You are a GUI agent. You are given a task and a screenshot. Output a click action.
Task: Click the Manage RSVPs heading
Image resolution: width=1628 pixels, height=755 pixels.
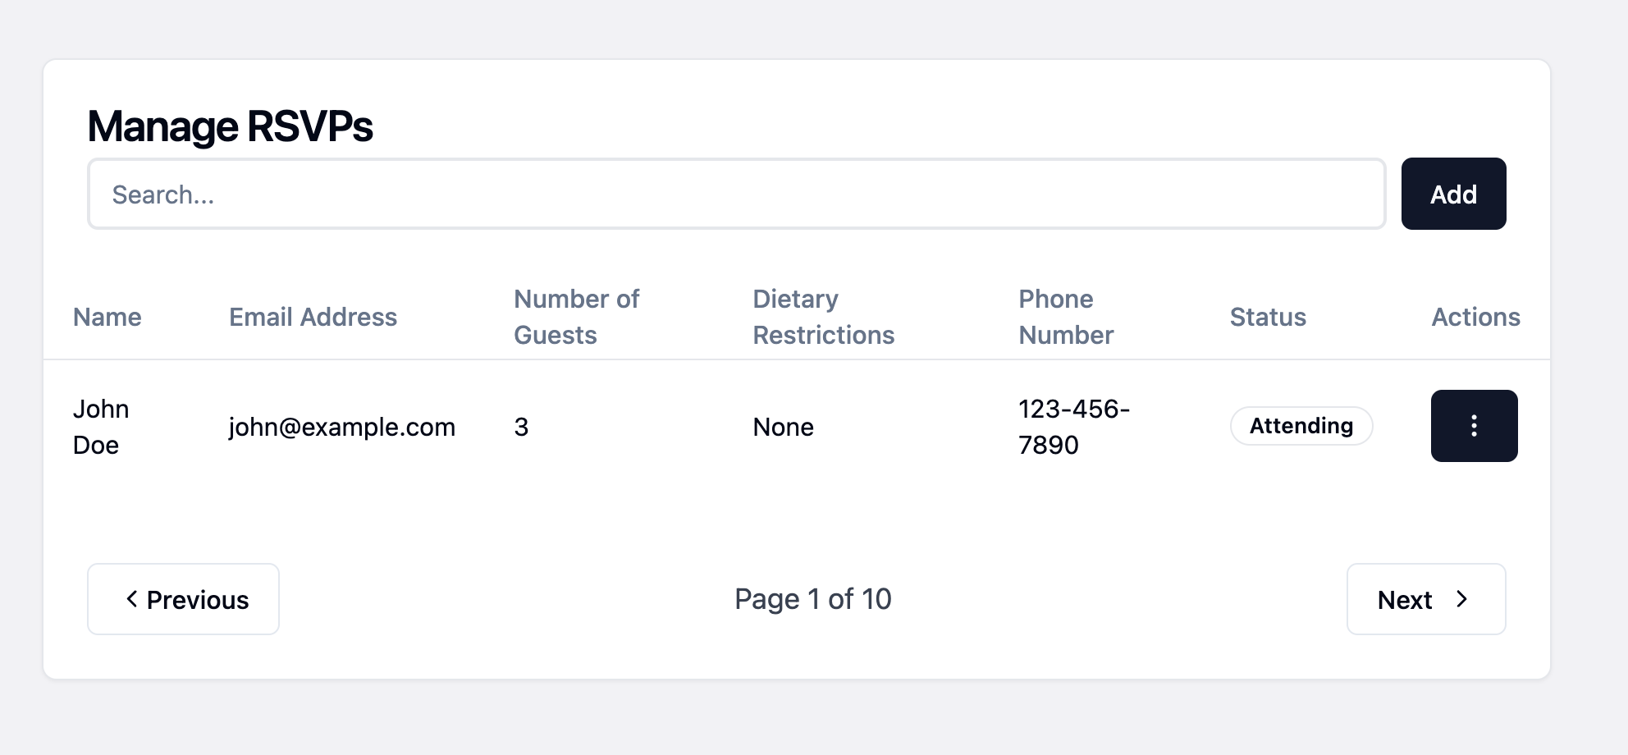230,127
